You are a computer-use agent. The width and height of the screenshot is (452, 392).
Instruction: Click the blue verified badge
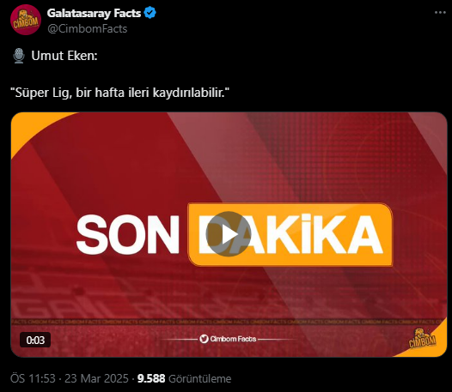click(x=150, y=13)
